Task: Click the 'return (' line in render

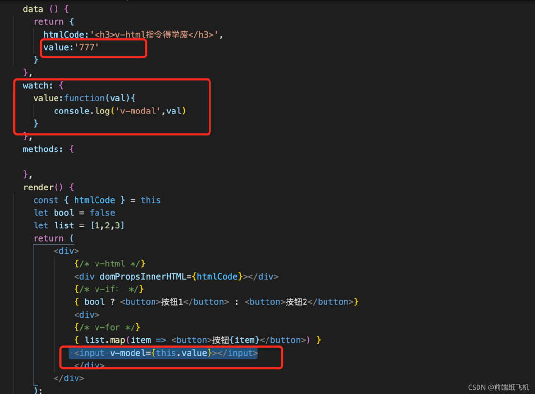Action: [53, 238]
